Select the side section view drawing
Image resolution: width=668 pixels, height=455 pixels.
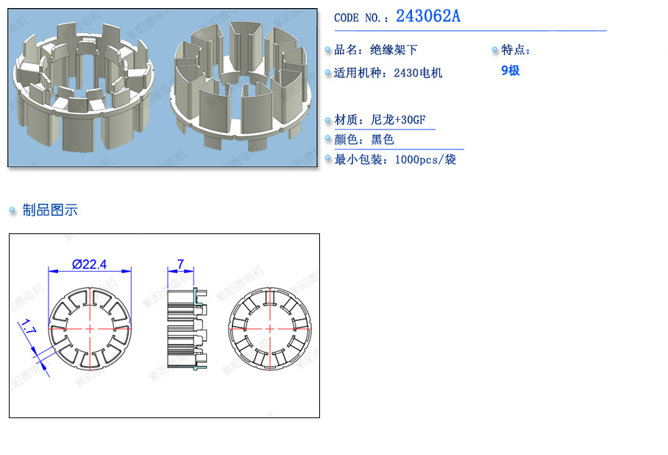click(x=188, y=328)
